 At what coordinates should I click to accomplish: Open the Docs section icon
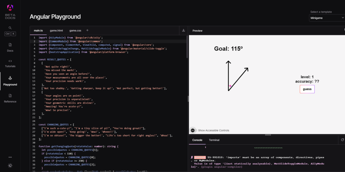(10, 45)
